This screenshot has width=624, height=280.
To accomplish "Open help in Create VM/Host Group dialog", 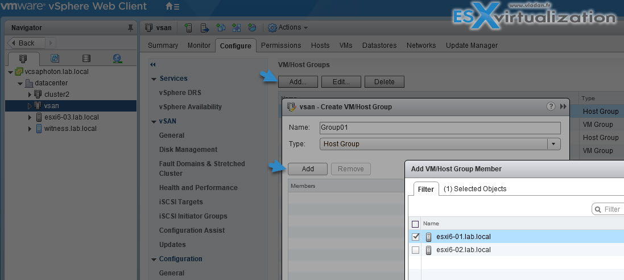I will 551,106.
